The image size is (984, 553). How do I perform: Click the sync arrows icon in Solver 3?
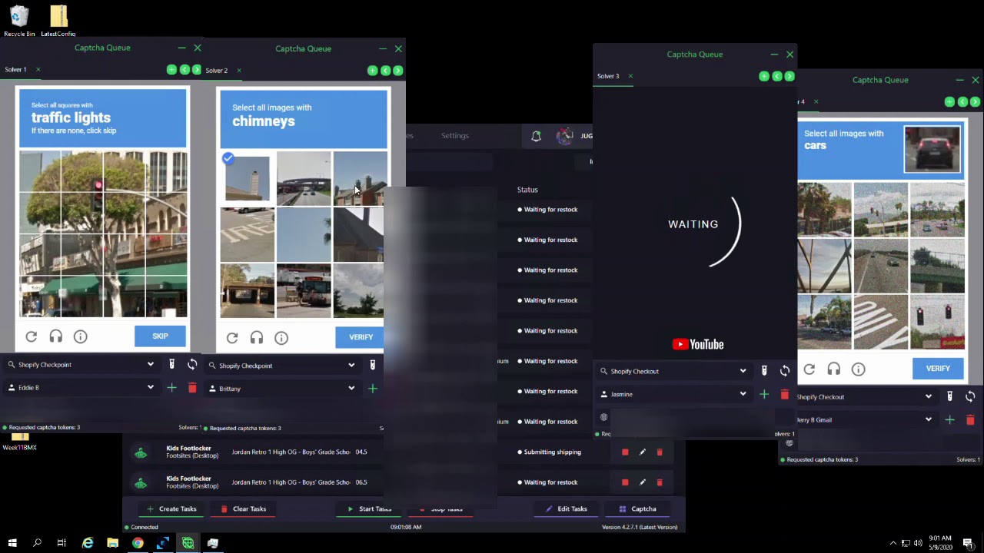point(785,371)
